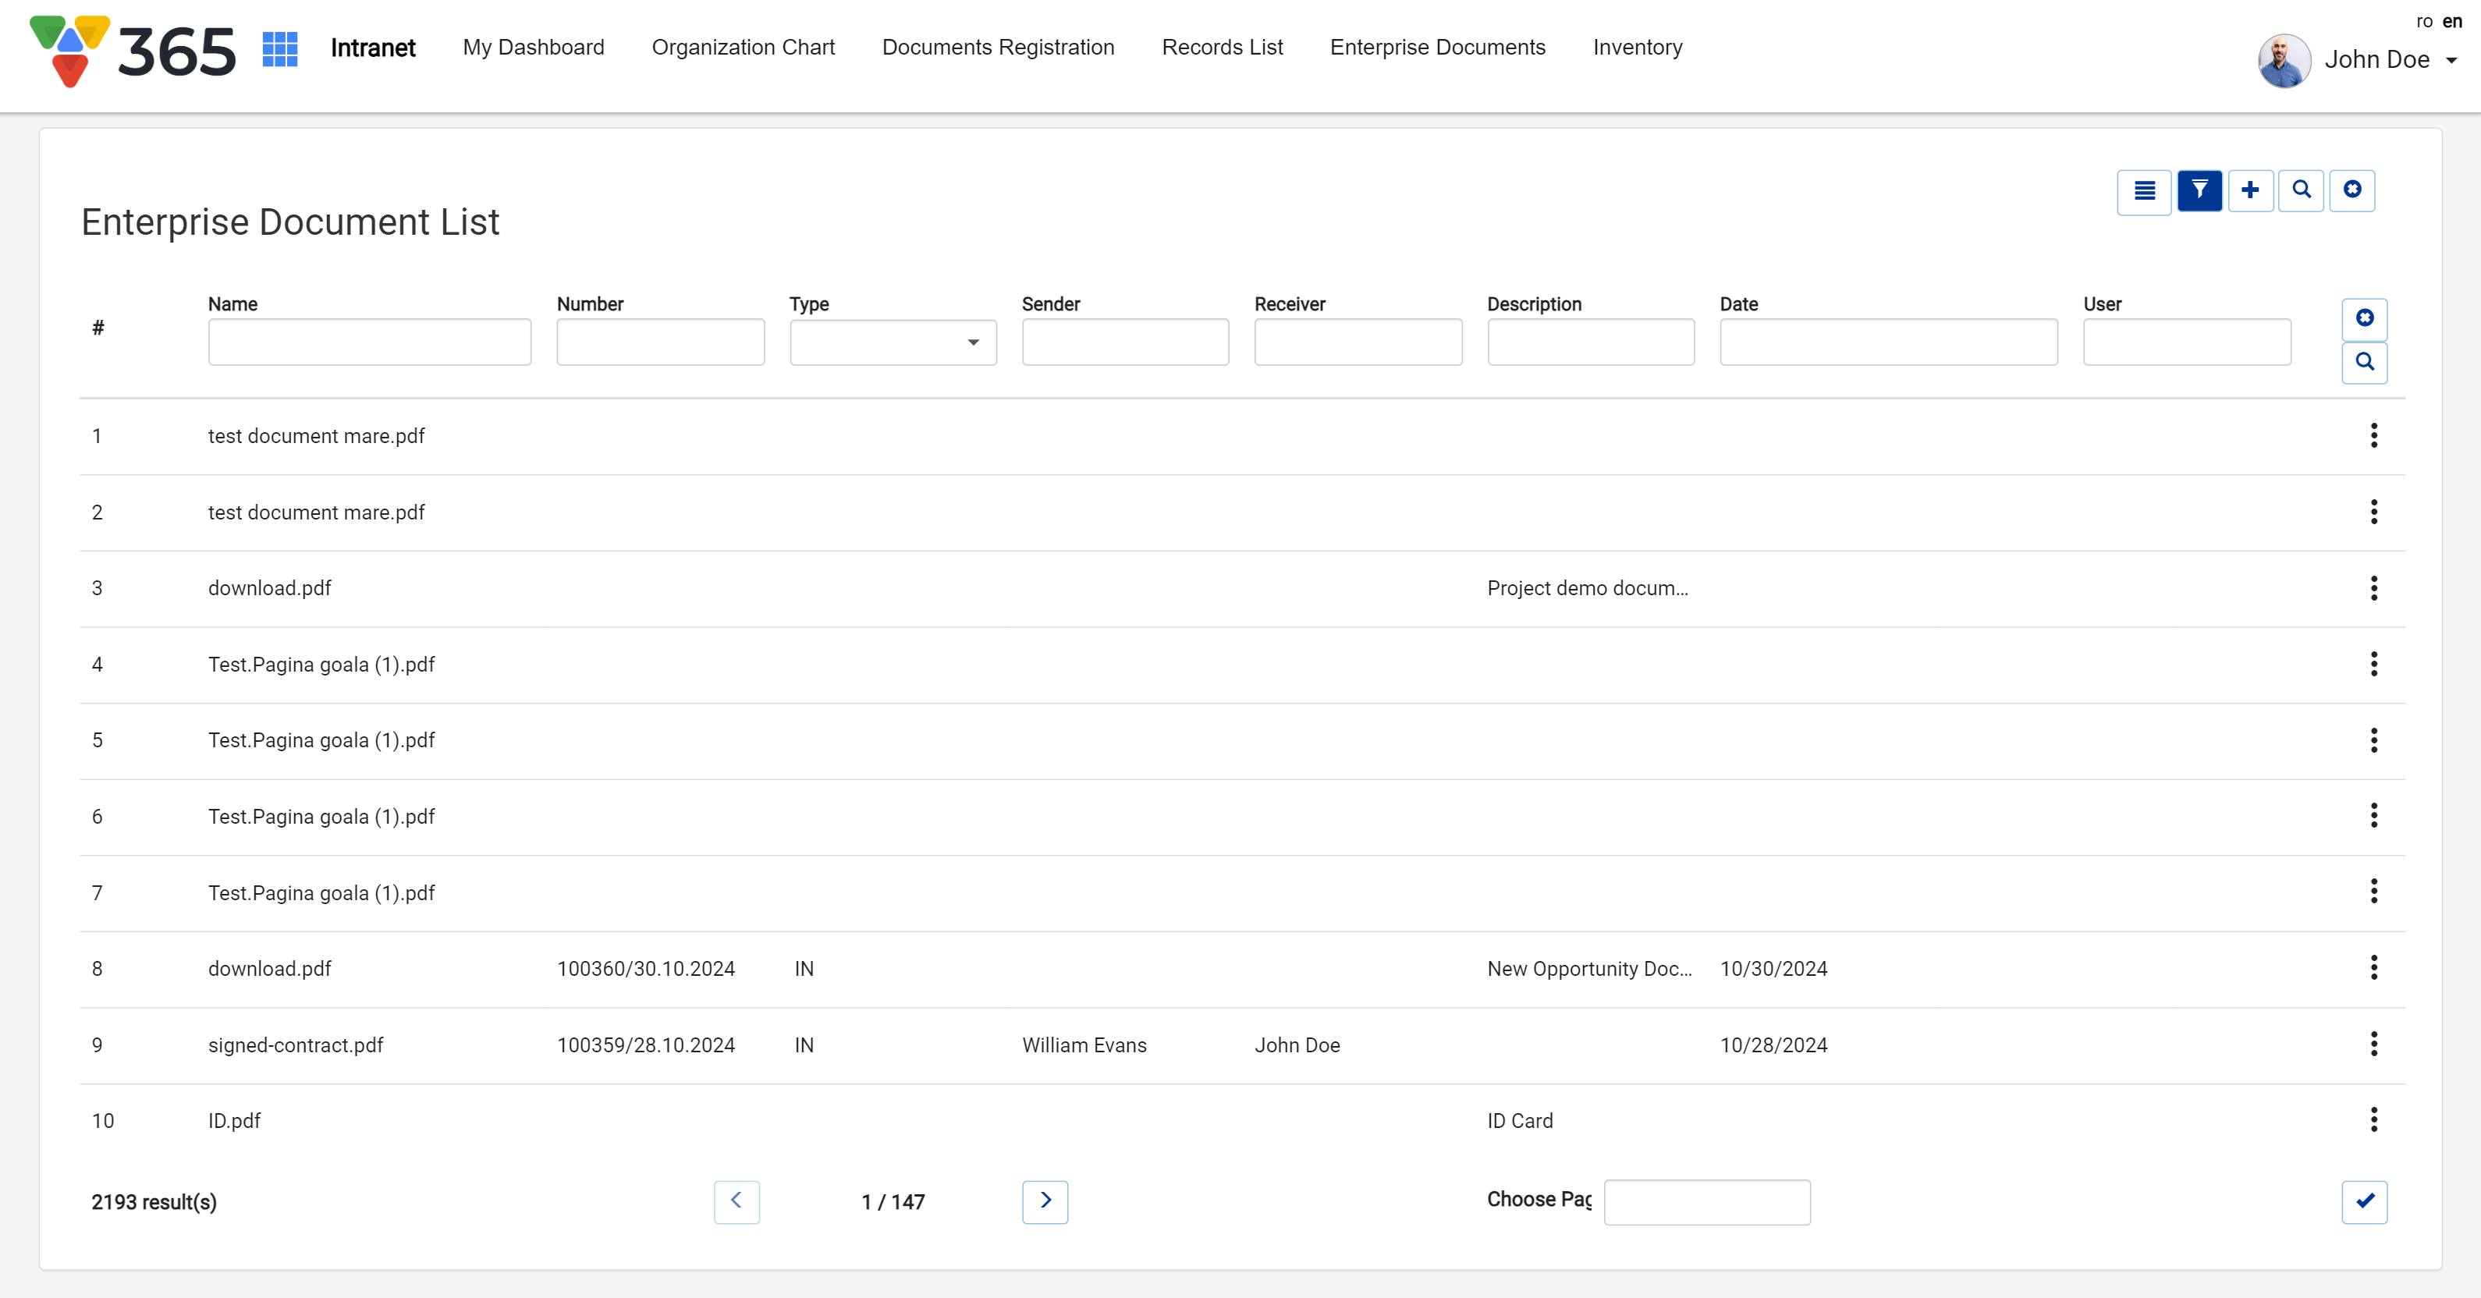Viewport: 2481px width, 1298px height.
Task: Switch to the list view icon
Action: pyautogui.click(x=2143, y=190)
